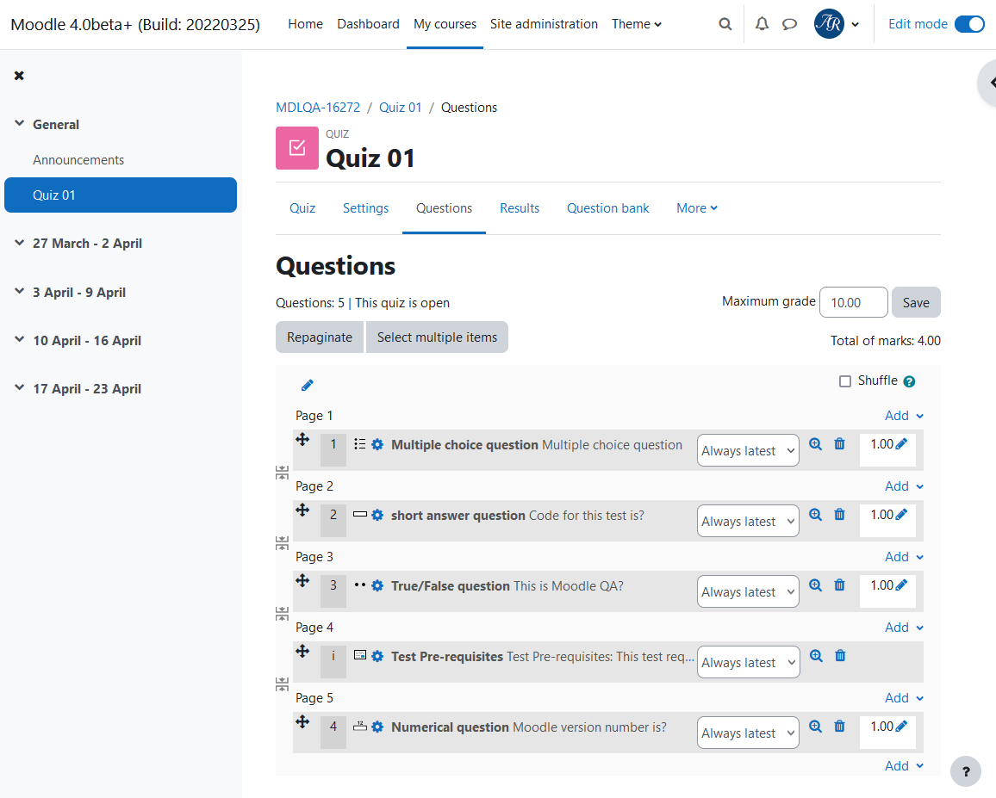Open the search magnifier icon in header
Viewport: 996px width, 798px height.
[x=725, y=24]
